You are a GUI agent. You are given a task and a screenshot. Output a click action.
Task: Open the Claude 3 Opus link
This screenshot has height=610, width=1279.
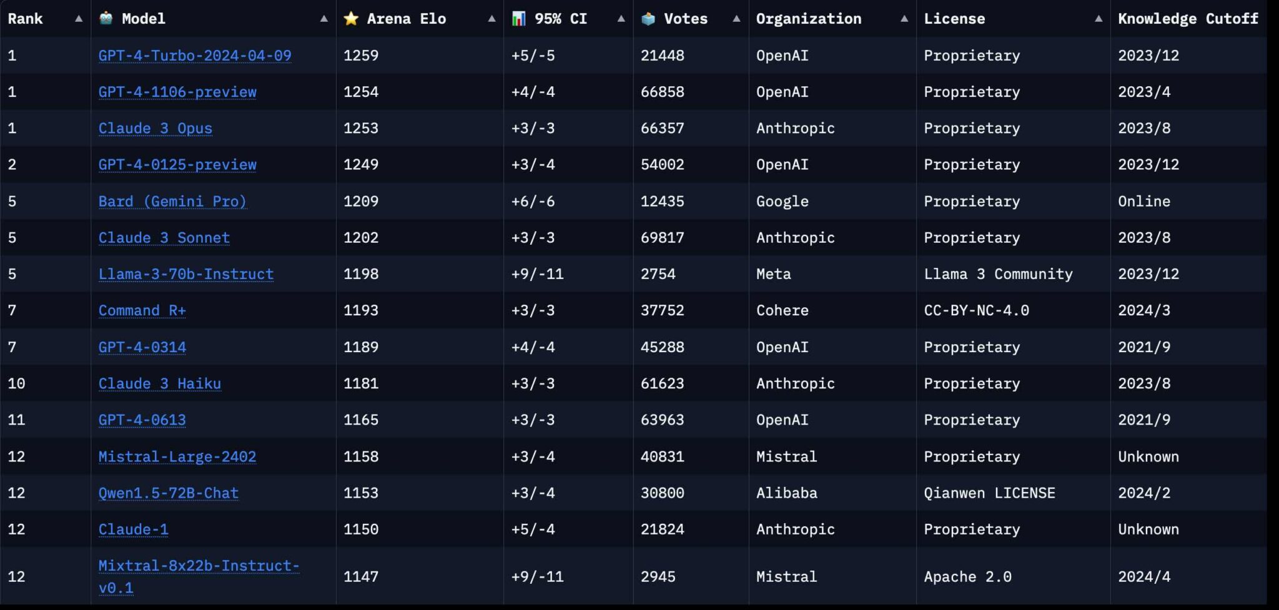[x=155, y=128]
